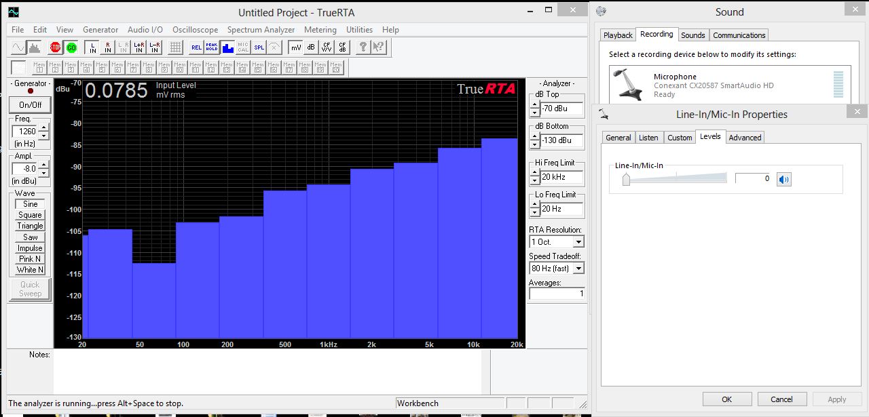Click OK in Line-In/Mic-In Properties

coord(727,399)
